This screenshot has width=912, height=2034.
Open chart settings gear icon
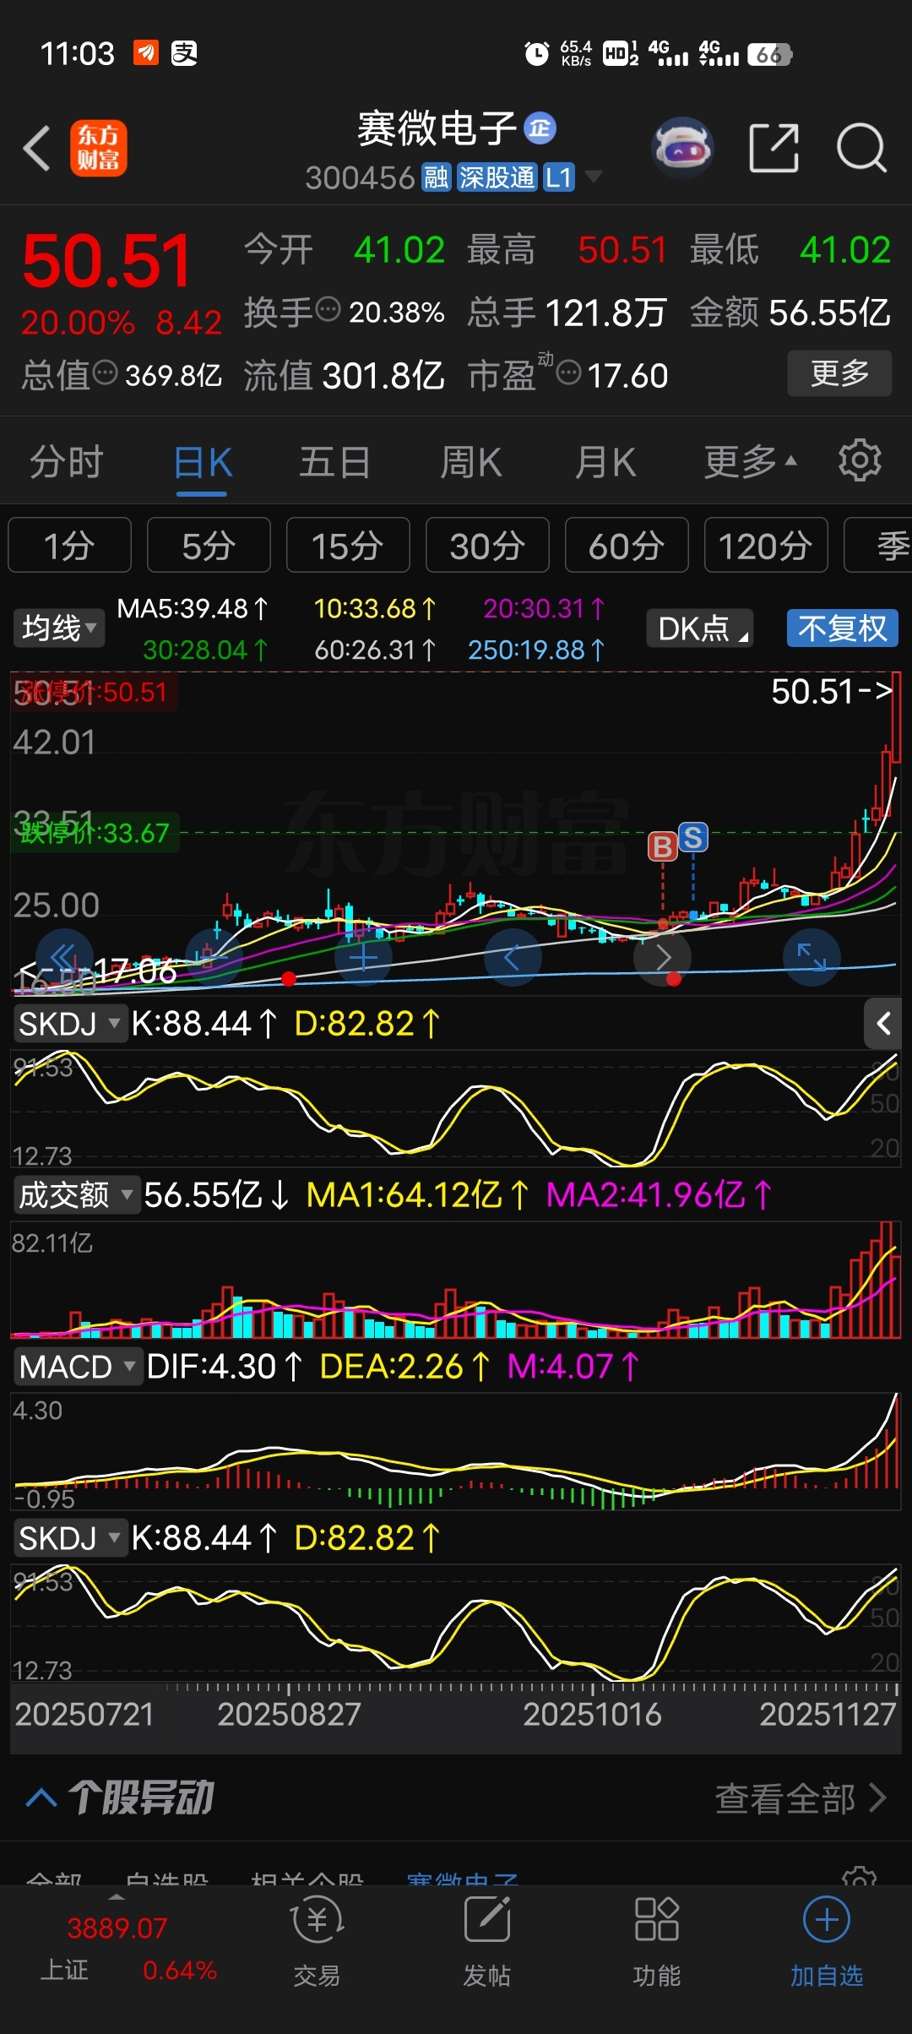point(860,460)
